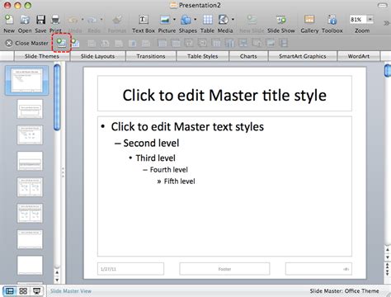
Task: Click the 'Slide Master: Office Theme' status text
Action: (344, 291)
